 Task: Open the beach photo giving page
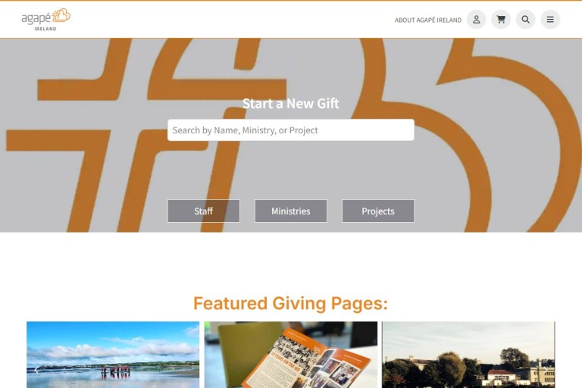click(x=113, y=355)
